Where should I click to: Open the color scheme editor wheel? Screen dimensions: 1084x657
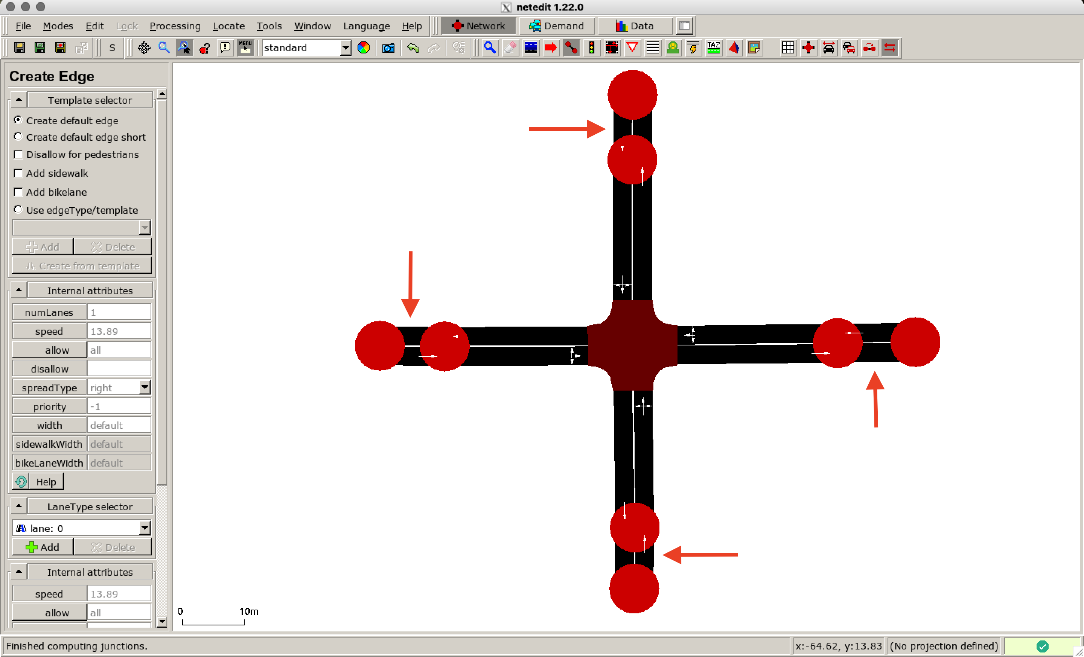pyautogui.click(x=363, y=47)
